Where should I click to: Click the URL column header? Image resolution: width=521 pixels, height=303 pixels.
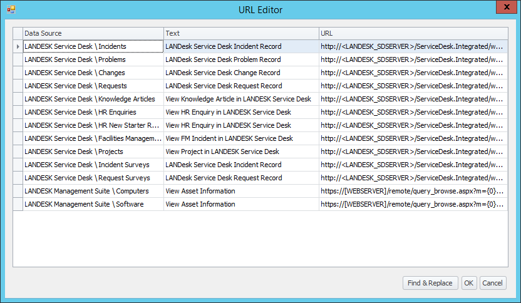(413, 33)
